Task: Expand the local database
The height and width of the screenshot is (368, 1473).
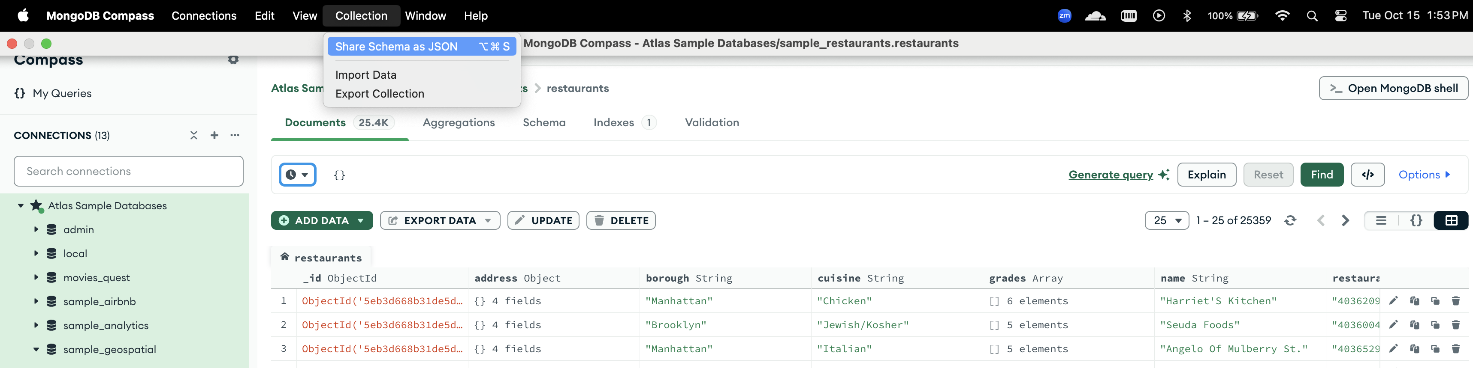Action: click(x=36, y=253)
